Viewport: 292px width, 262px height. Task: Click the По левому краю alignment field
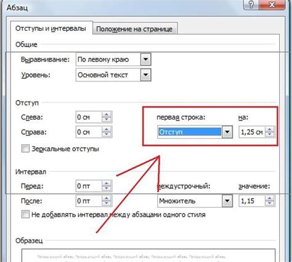pos(108,59)
